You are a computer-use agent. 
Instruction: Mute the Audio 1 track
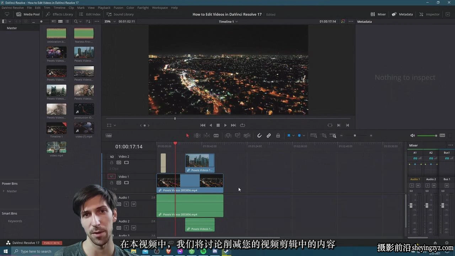(134, 204)
